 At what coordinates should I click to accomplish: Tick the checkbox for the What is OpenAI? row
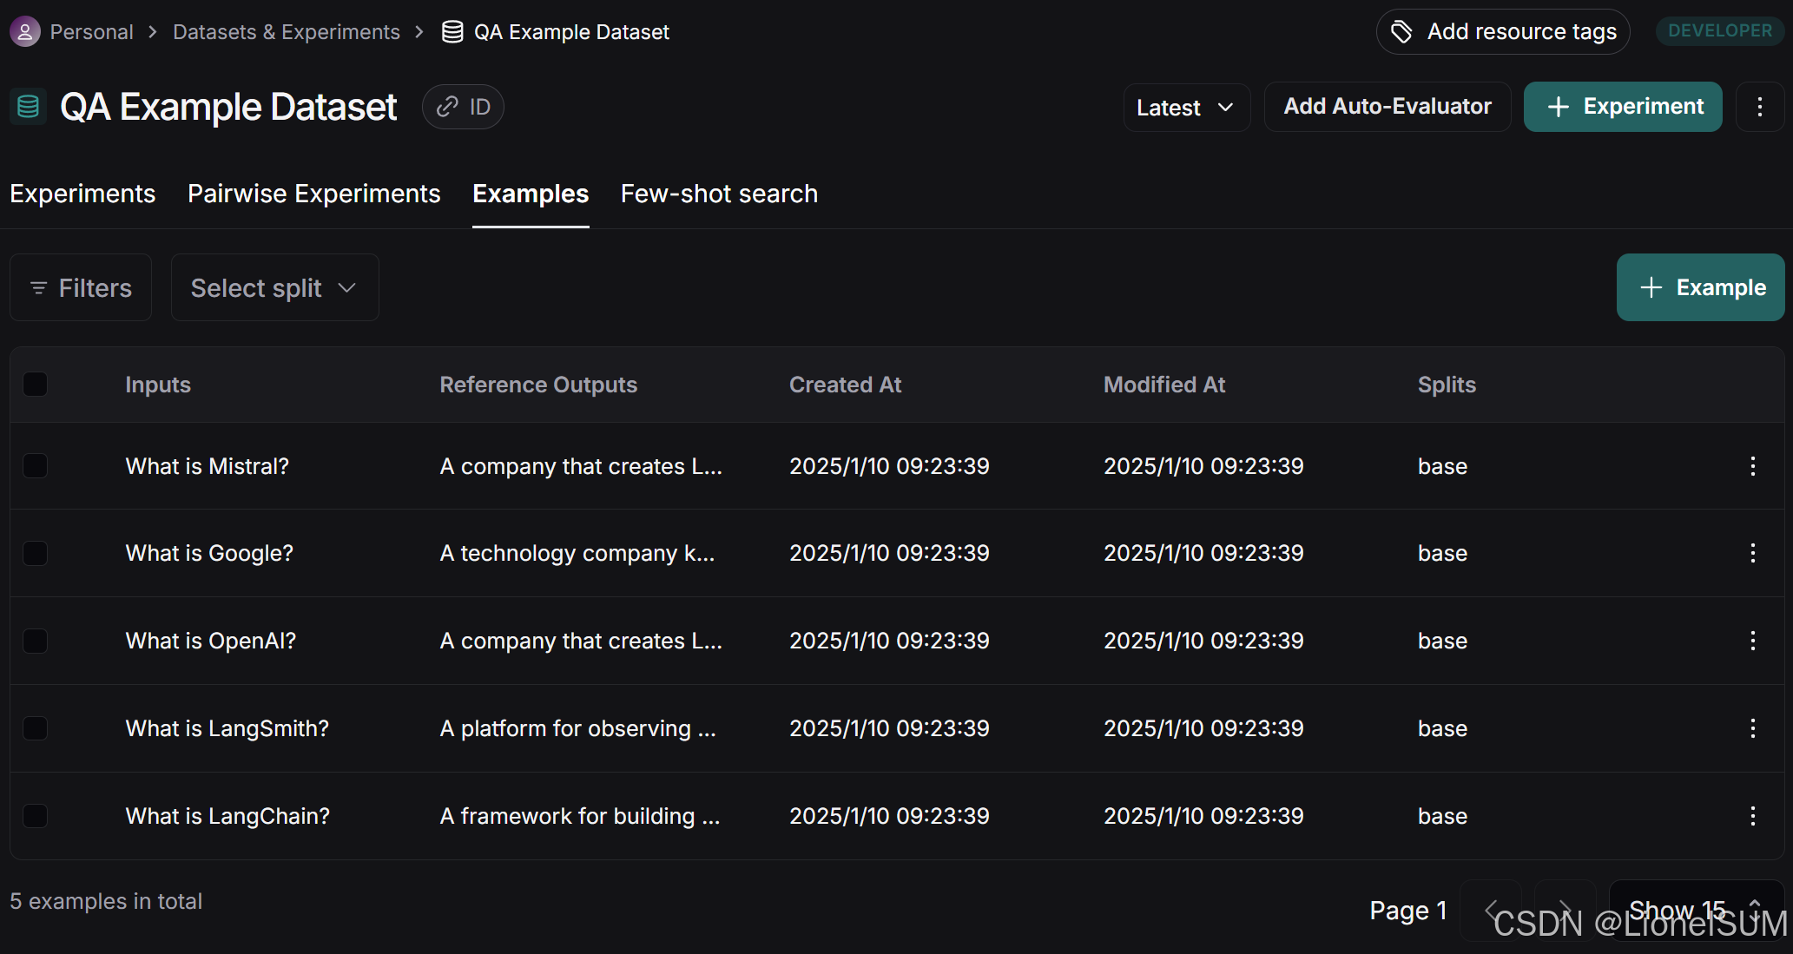(36, 641)
